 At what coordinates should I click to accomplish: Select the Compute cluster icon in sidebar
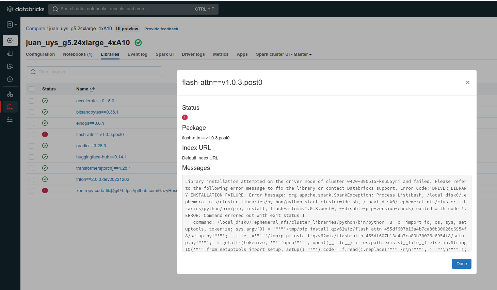pos(10,106)
